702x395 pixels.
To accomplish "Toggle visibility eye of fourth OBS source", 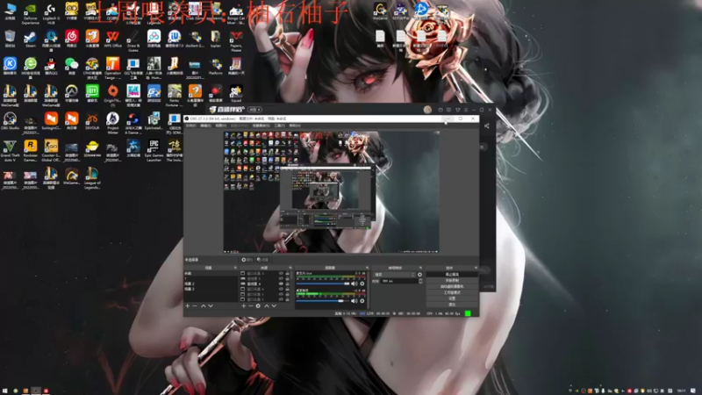I will (281, 290).
